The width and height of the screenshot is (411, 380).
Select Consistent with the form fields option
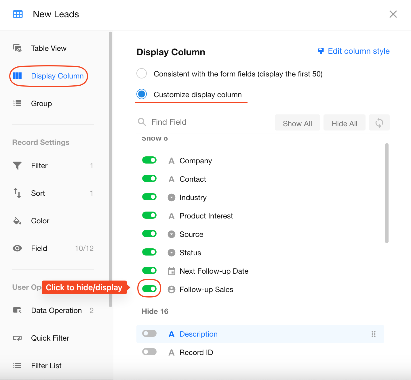pyautogui.click(x=142, y=74)
